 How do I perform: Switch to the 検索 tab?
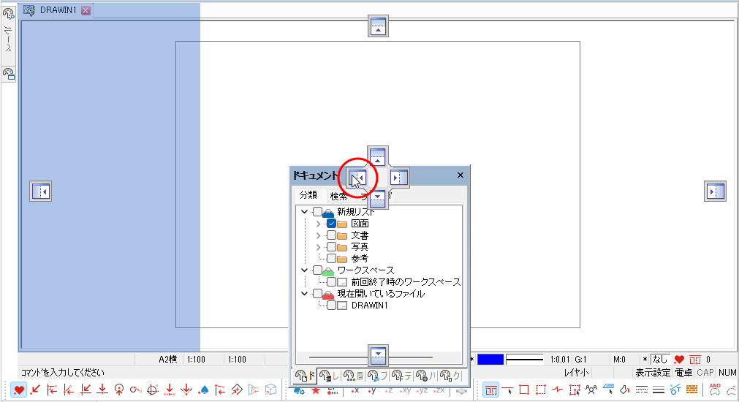click(x=338, y=196)
